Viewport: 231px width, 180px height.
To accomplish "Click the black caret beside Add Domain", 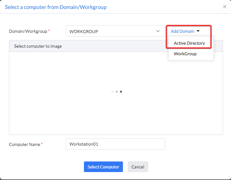I will point(198,31).
